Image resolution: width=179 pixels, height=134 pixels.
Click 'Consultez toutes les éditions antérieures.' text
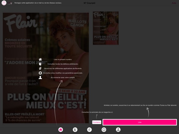point(63,64)
